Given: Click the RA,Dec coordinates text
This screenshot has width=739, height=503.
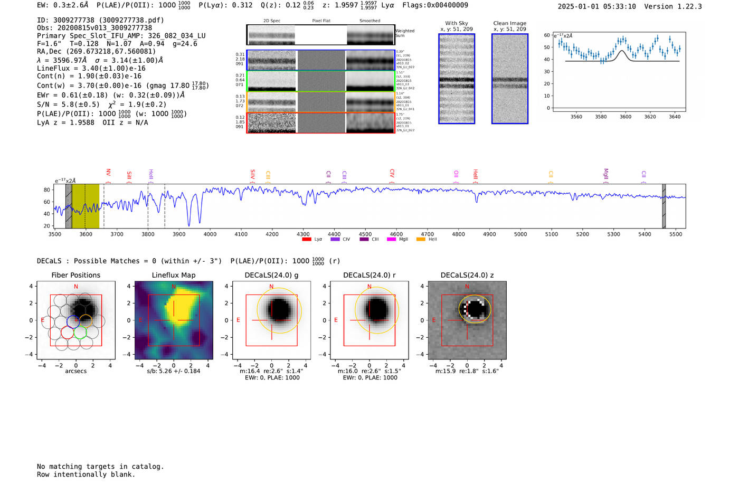Looking at the screenshot, I should coord(97,52).
